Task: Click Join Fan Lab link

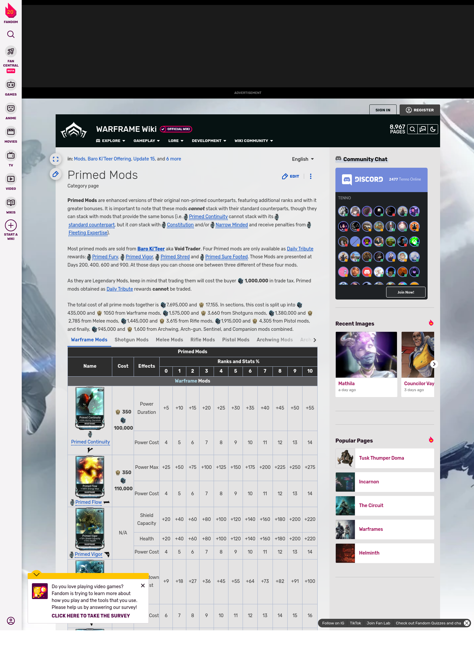Action: pos(379,623)
